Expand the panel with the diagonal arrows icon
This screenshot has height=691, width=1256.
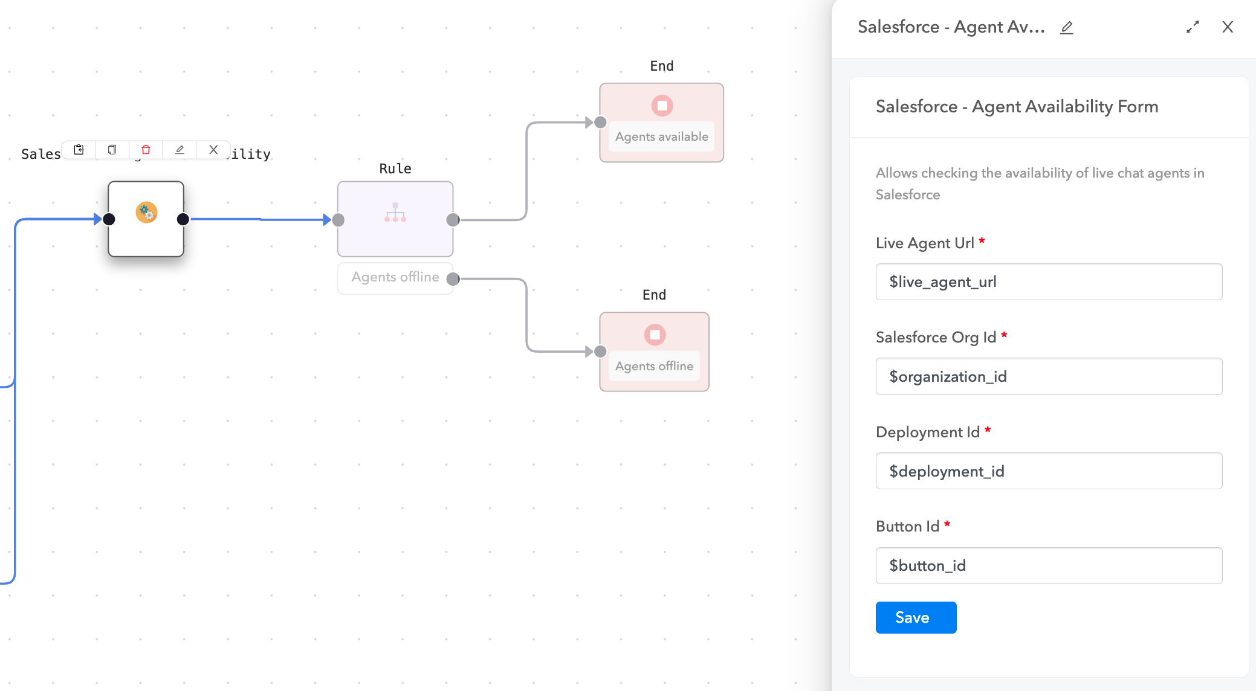coord(1193,27)
